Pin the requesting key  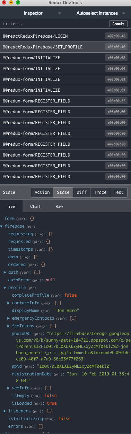tap(39, 234)
